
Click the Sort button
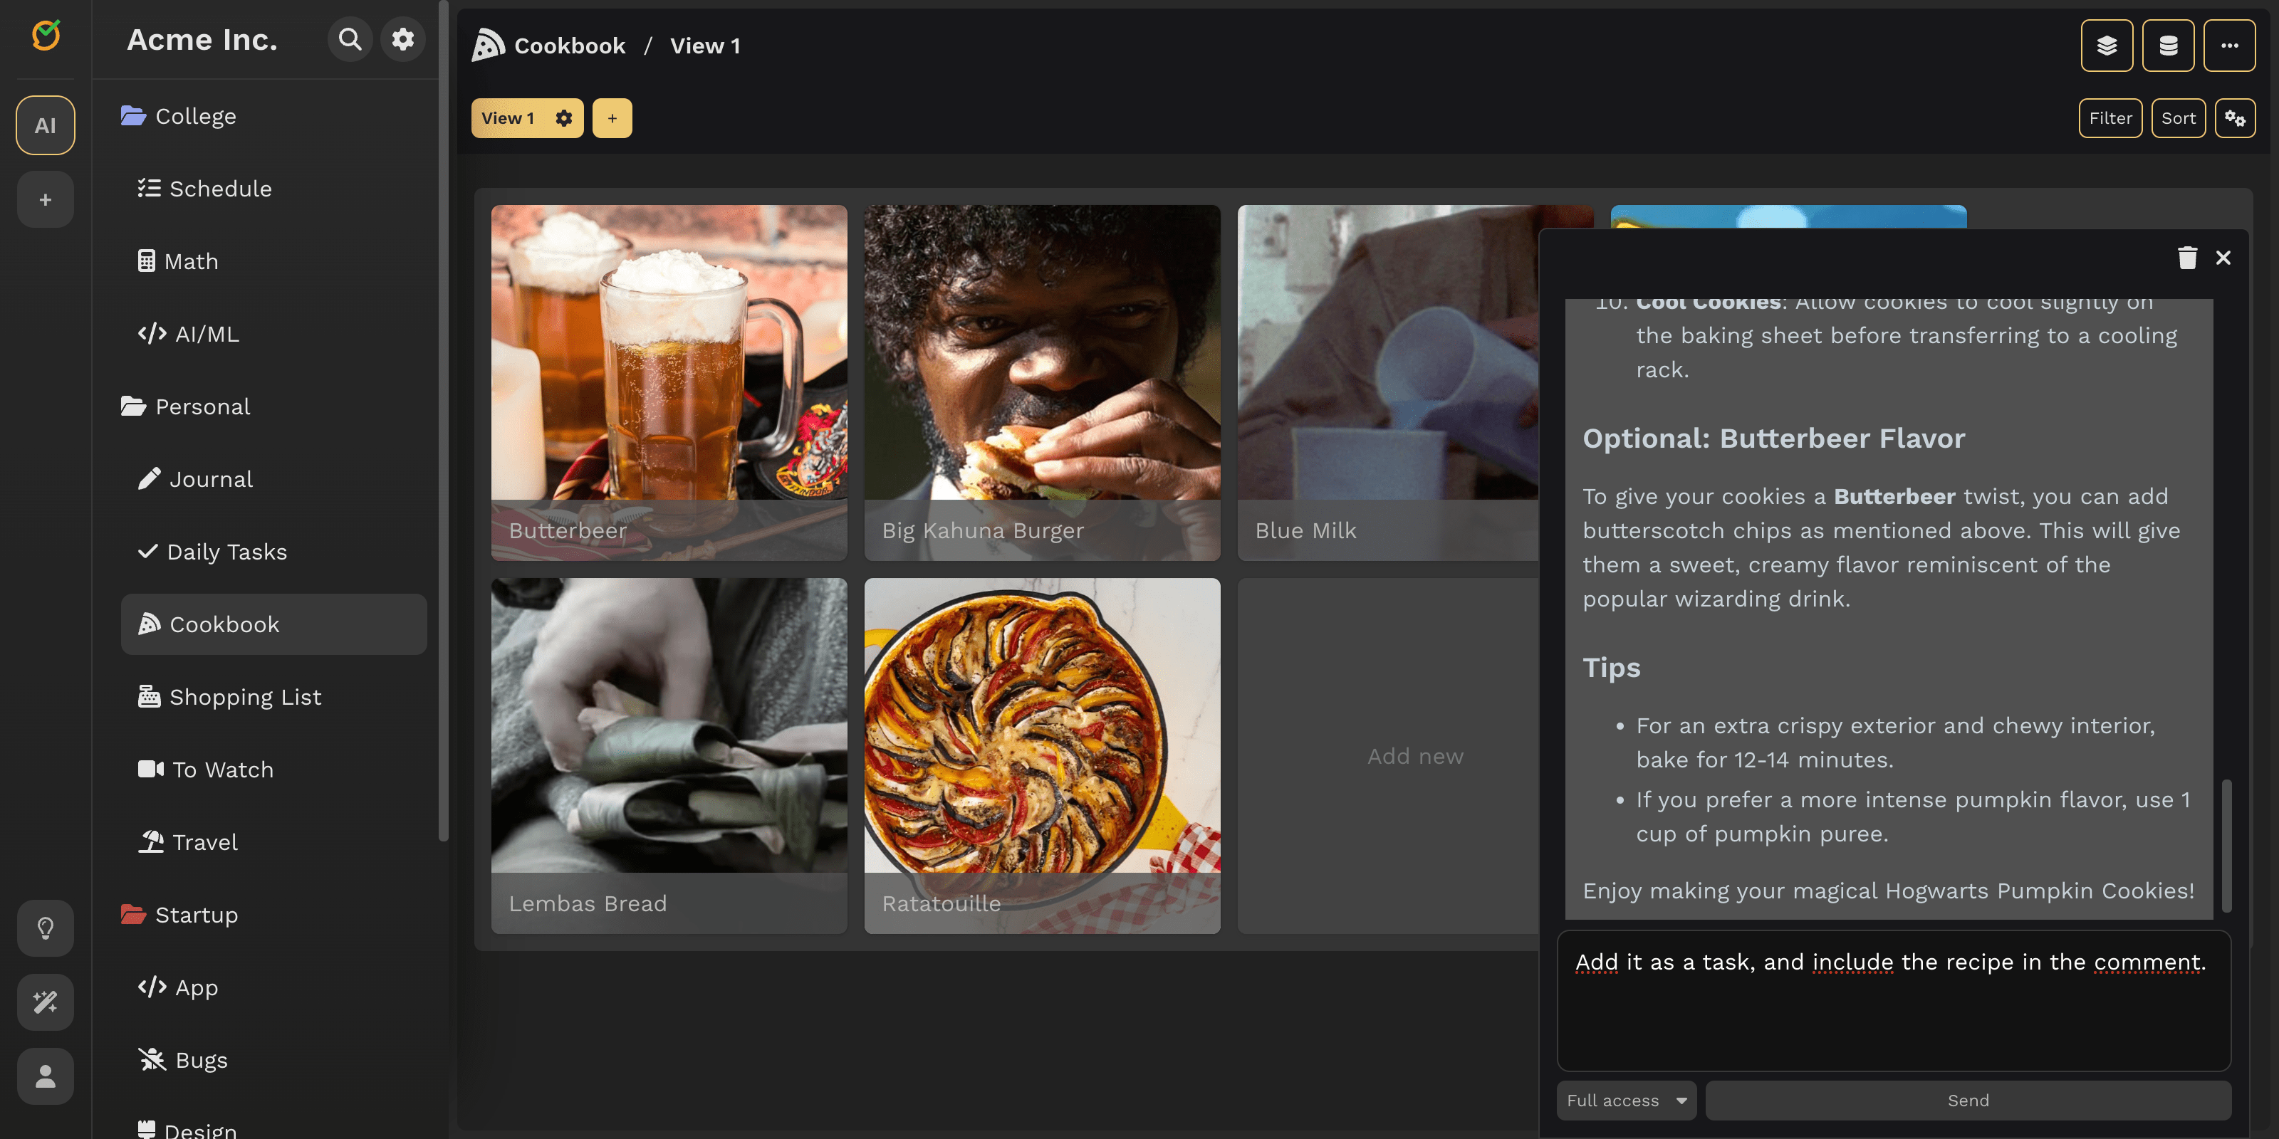(x=2178, y=118)
